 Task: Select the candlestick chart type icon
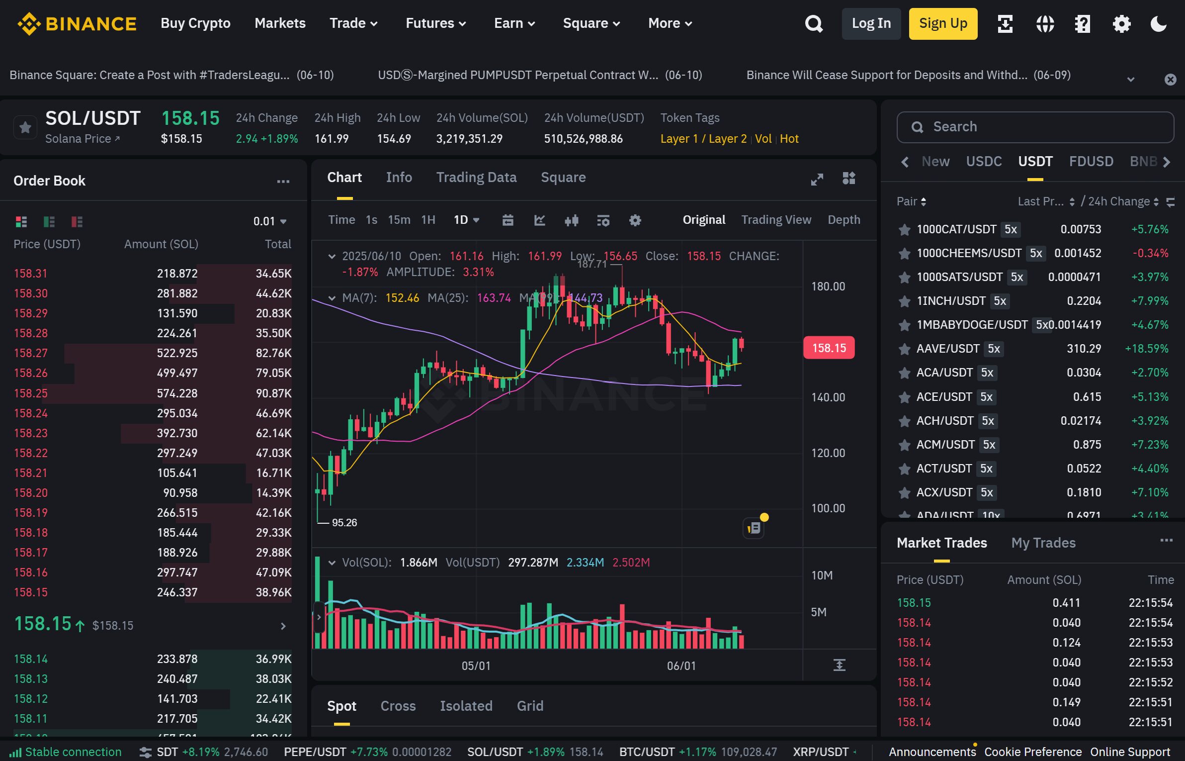[572, 220]
